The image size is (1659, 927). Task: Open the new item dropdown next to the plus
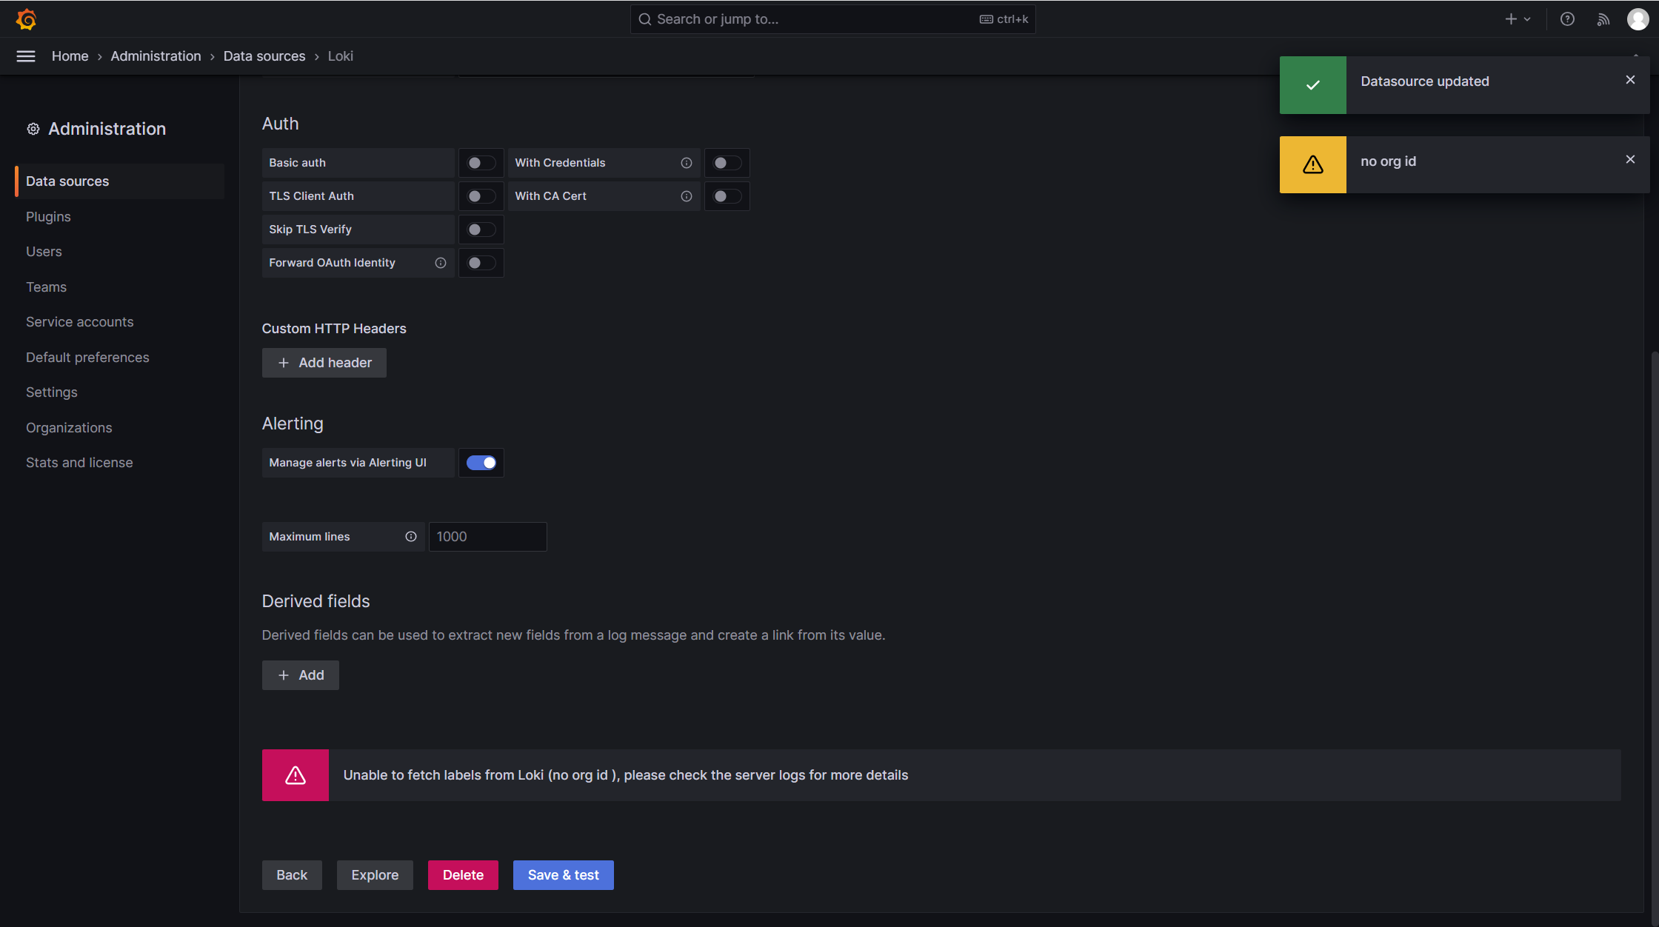tap(1527, 19)
